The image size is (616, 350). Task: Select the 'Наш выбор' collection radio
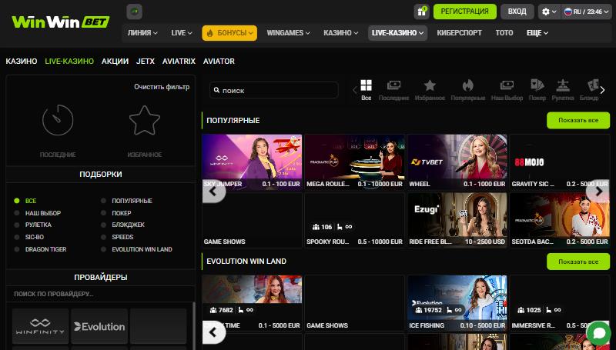tap(17, 212)
